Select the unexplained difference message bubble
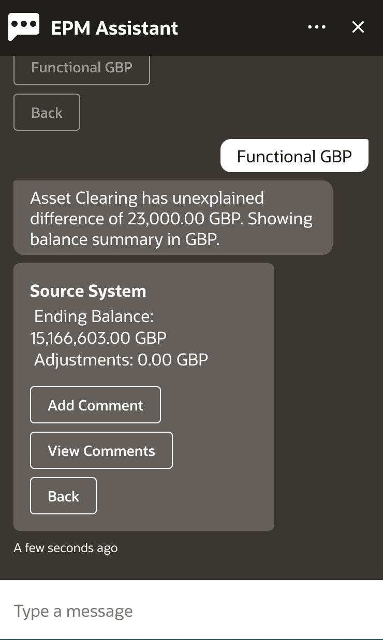 (173, 218)
